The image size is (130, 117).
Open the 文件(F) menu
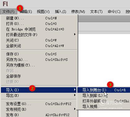(9, 12)
